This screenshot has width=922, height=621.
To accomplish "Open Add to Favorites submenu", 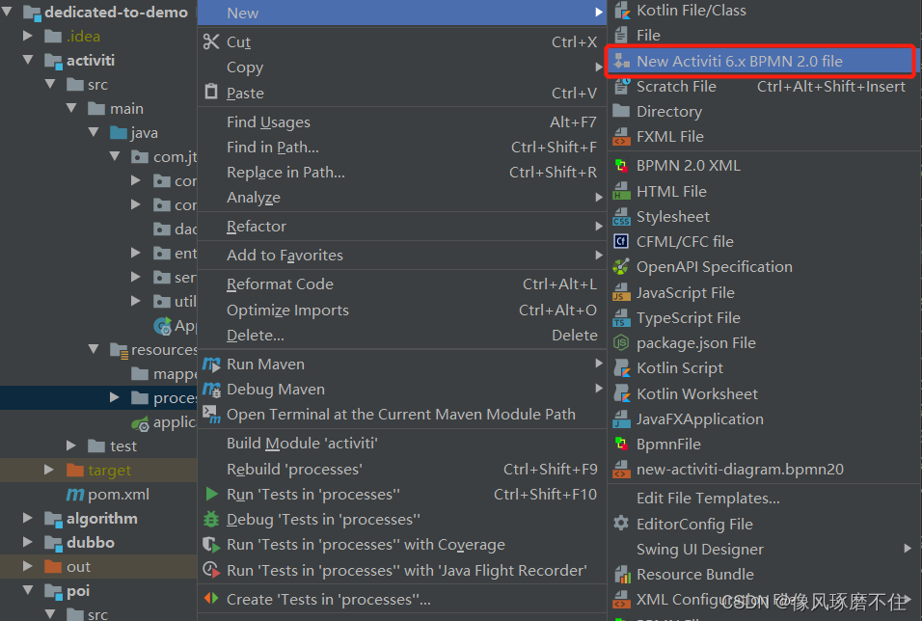I will [x=401, y=255].
